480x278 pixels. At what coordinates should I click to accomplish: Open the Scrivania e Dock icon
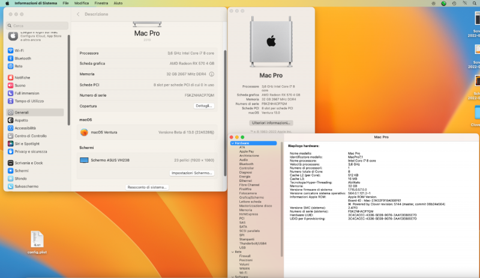tap(10, 163)
